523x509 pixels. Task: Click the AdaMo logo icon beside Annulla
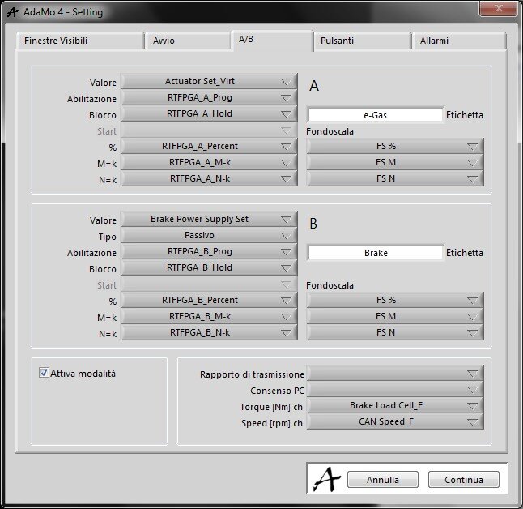(x=326, y=479)
